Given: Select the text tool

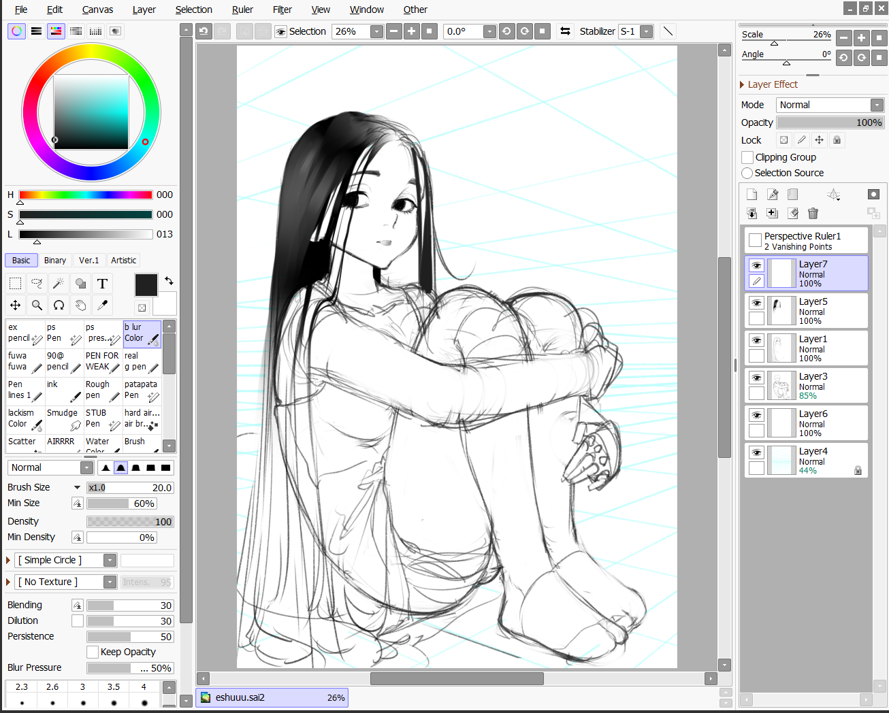Looking at the screenshot, I should [102, 284].
